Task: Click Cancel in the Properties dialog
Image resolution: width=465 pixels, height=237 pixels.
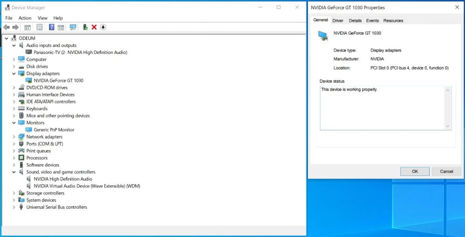Action: point(446,171)
